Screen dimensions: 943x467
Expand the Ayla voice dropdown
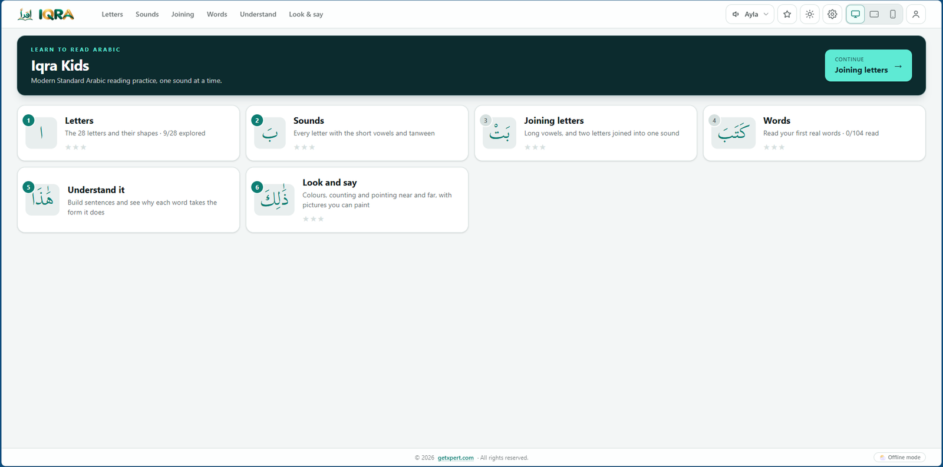750,14
